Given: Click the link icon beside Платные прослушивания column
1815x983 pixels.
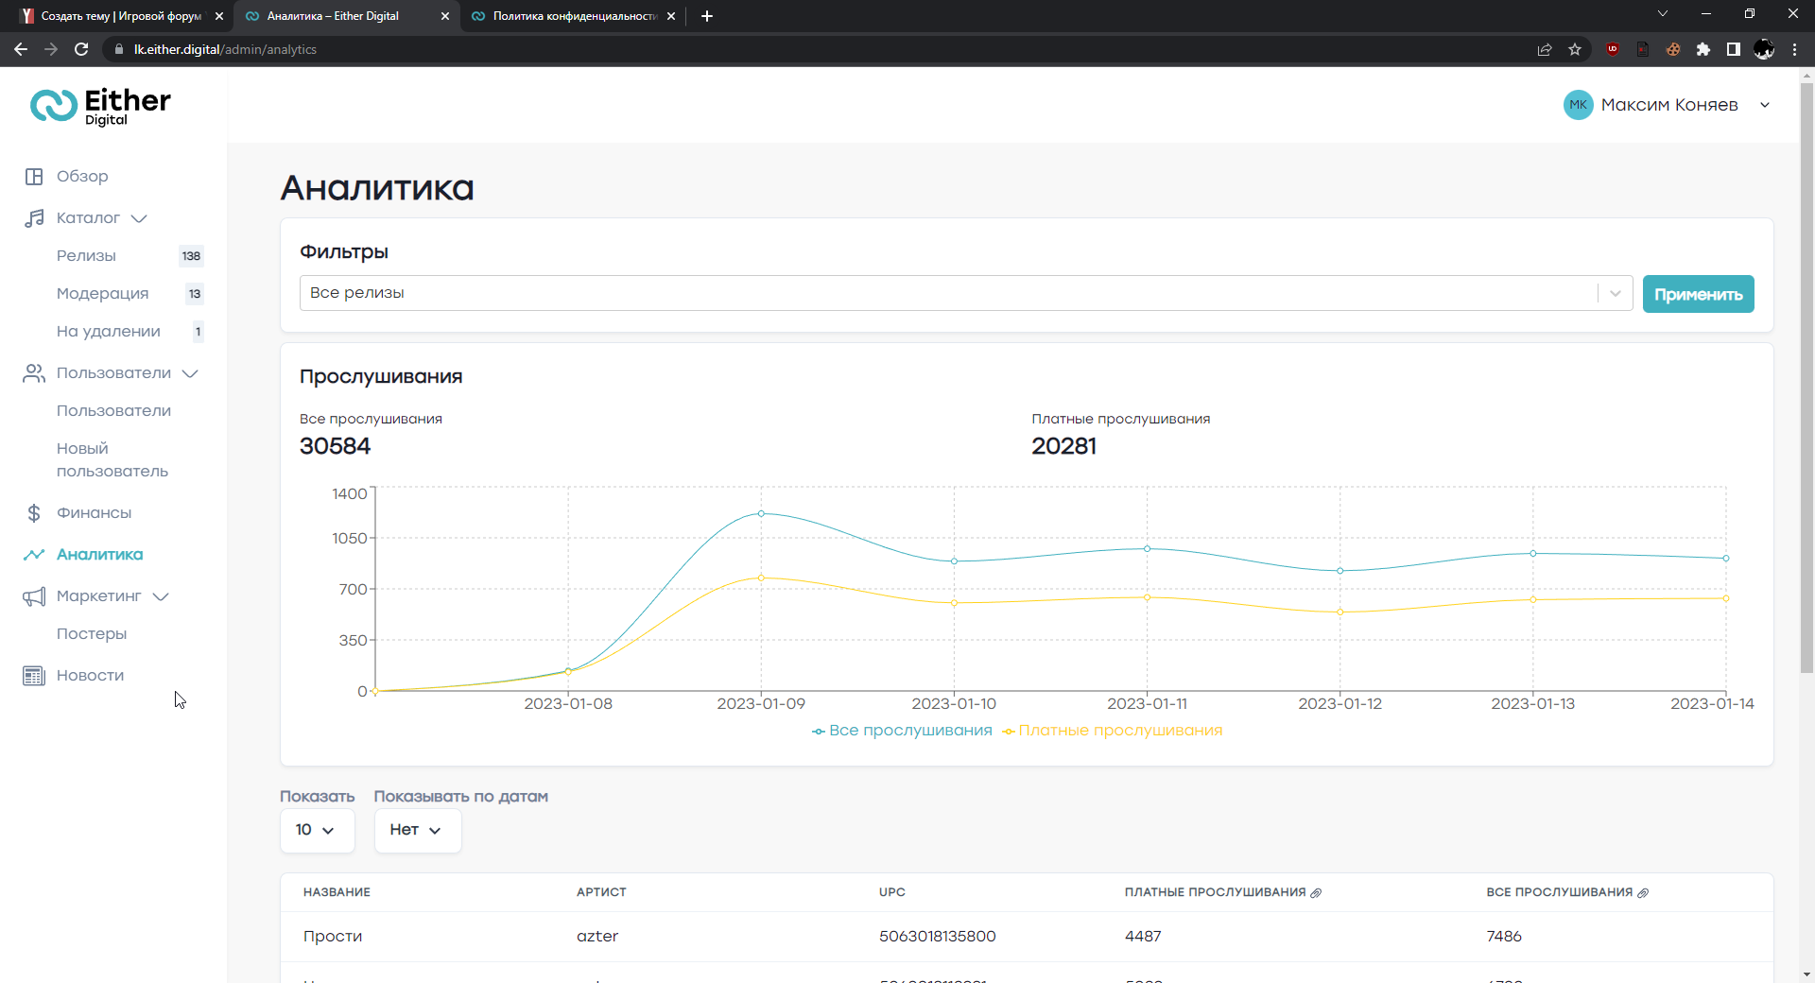Looking at the screenshot, I should 1316,893.
